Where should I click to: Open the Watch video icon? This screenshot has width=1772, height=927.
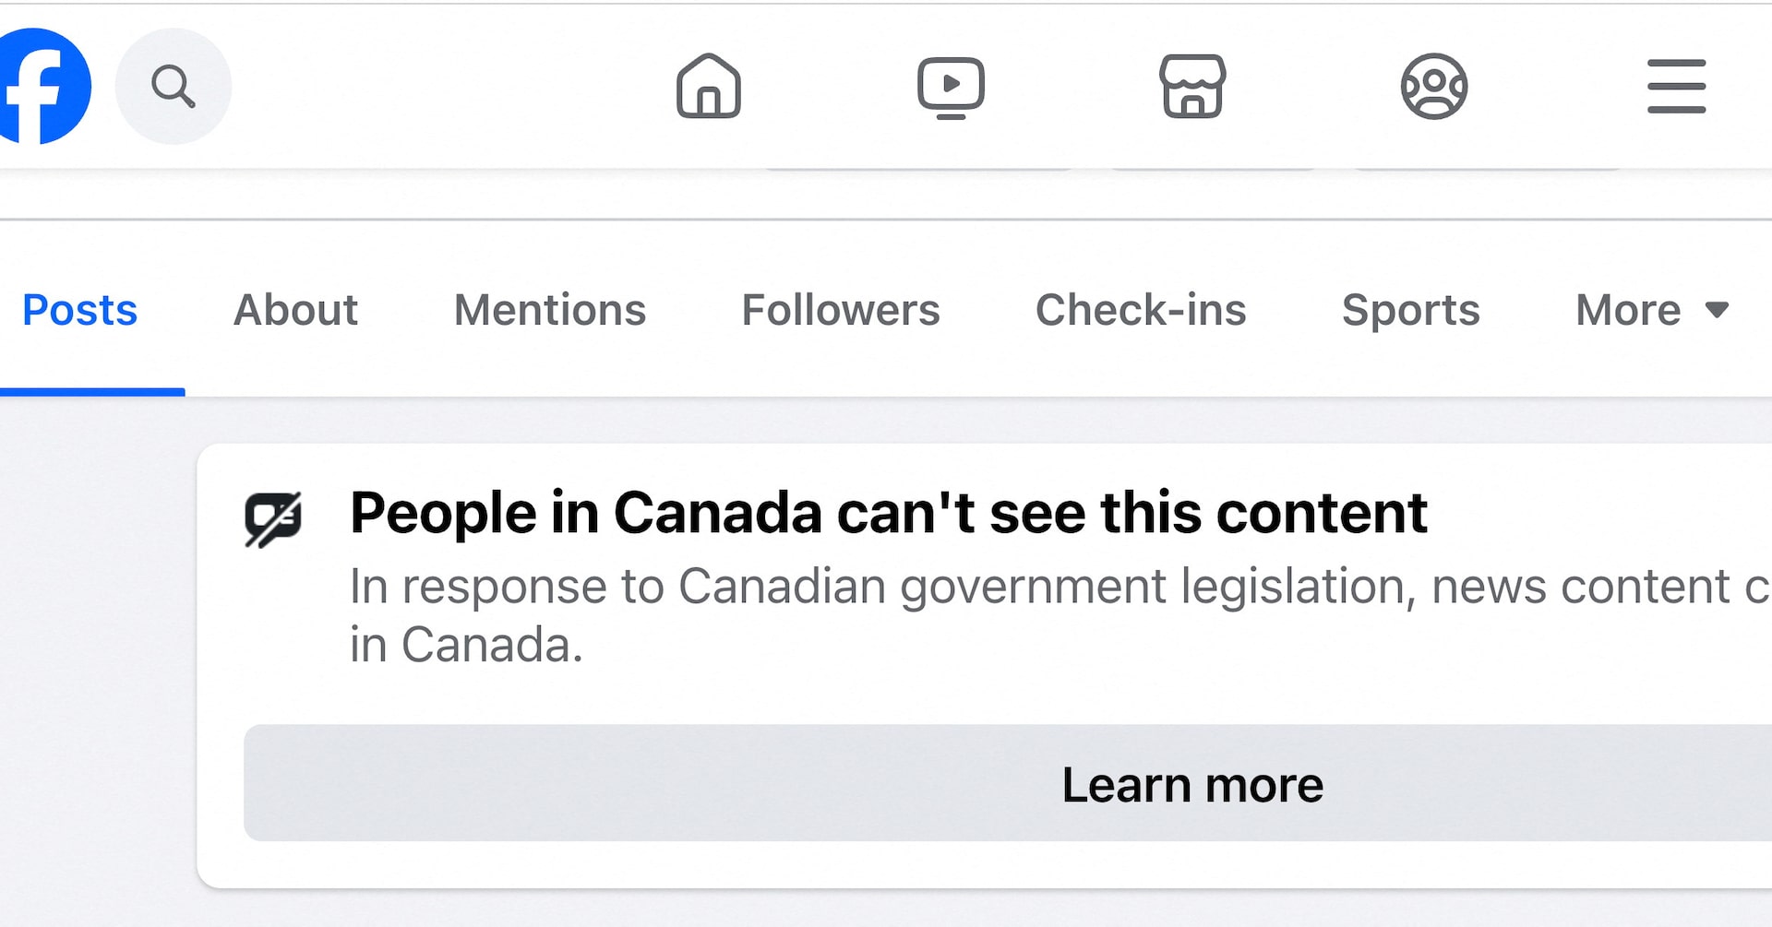pyautogui.click(x=951, y=87)
